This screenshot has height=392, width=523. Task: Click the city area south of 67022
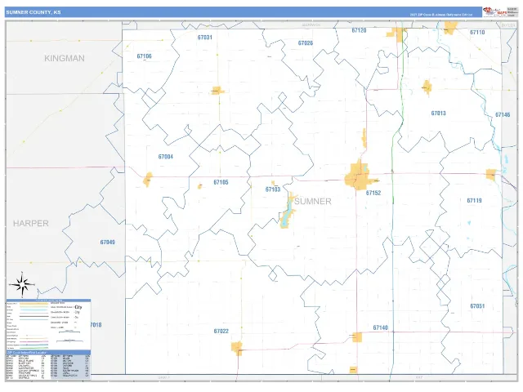pos(237,348)
